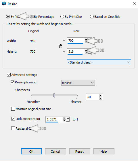Enable Maintain original print size
Image resolution: width=138 pixels, height=161 pixels.
click(x=13, y=109)
